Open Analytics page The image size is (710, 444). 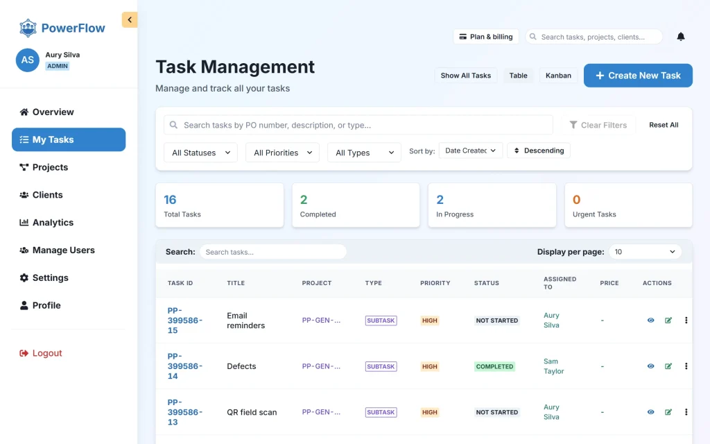point(69,223)
